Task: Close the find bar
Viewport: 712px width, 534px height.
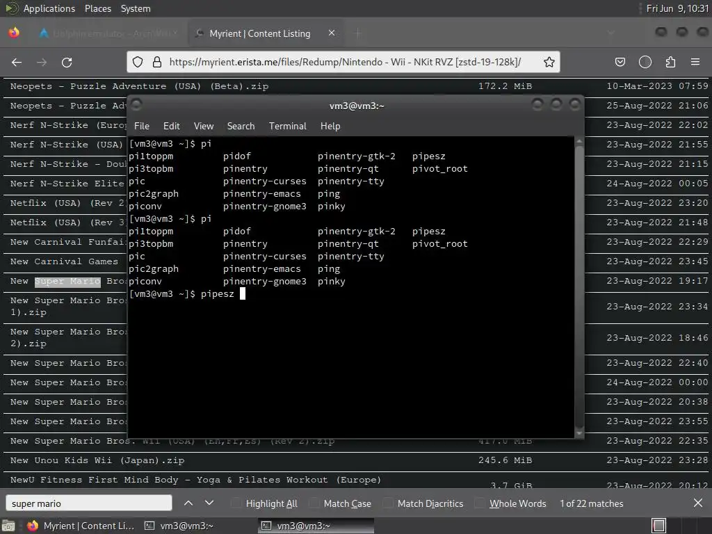Action: 698,503
